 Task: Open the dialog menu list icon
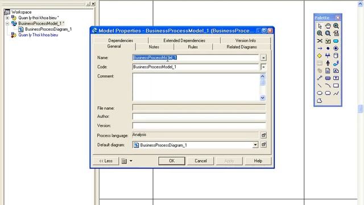click(x=124, y=161)
